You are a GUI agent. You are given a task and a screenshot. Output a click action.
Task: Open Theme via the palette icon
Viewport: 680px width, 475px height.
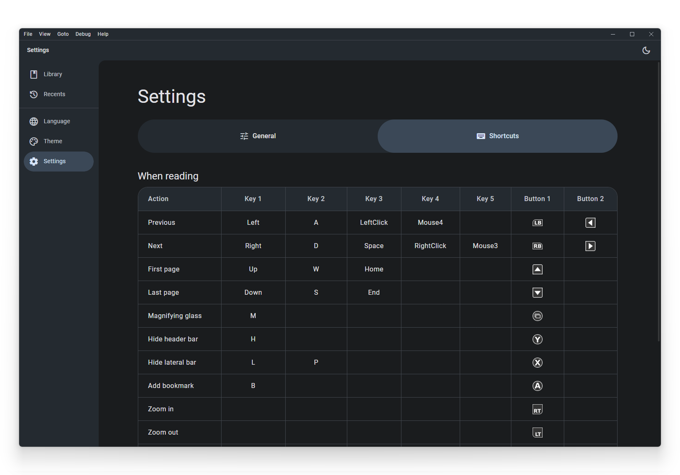pos(33,141)
